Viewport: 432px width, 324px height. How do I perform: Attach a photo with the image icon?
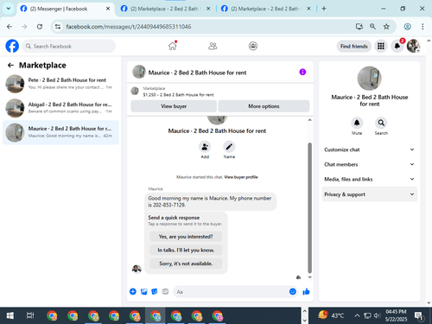coord(143,292)
